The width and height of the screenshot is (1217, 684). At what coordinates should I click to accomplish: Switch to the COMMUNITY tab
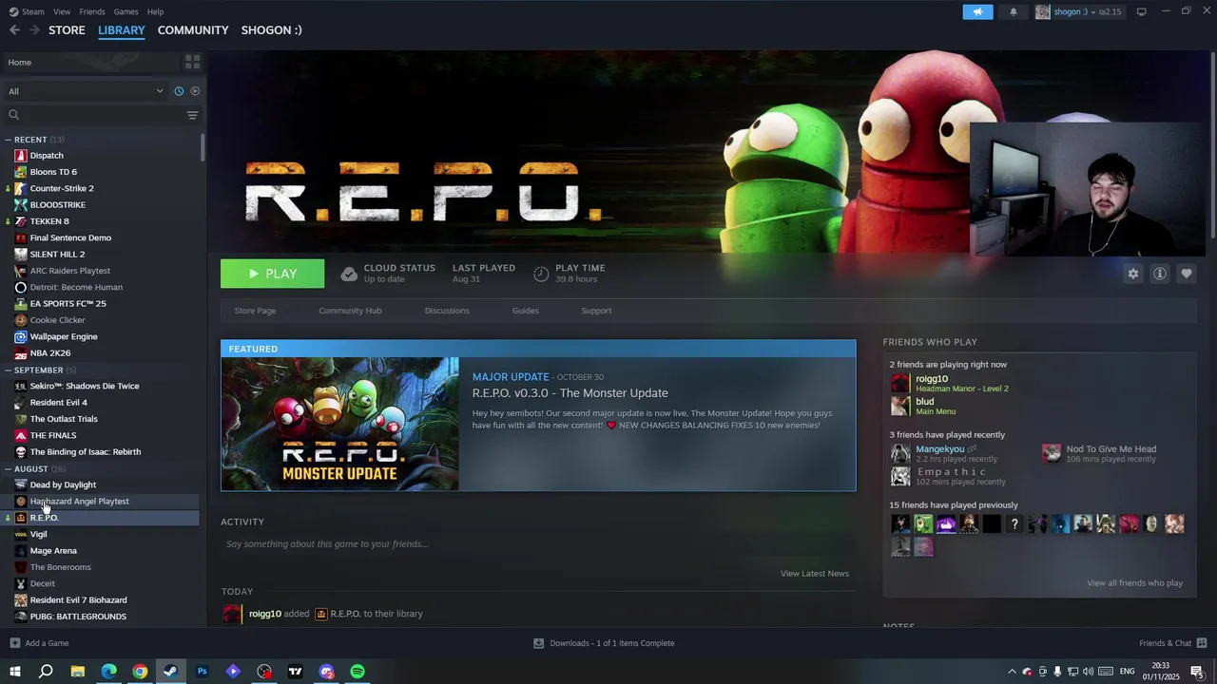pos(193,30)
